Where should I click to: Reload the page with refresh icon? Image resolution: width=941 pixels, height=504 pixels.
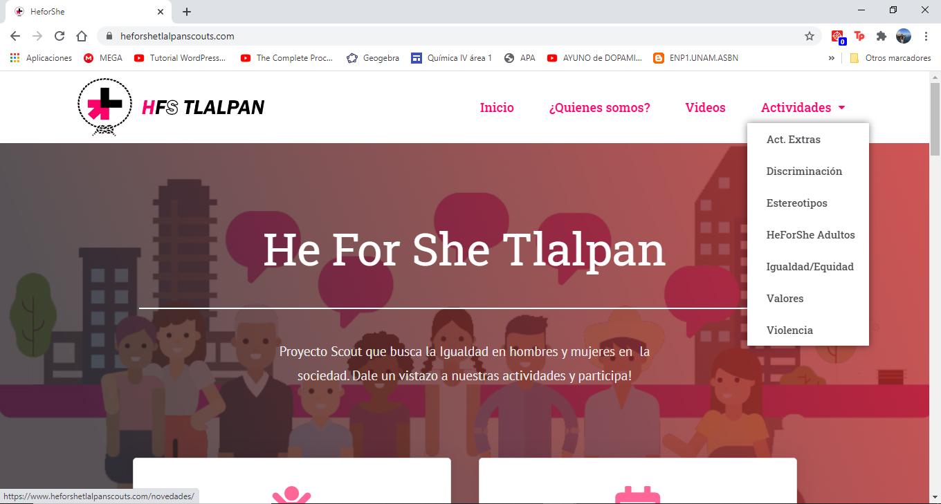60,36
